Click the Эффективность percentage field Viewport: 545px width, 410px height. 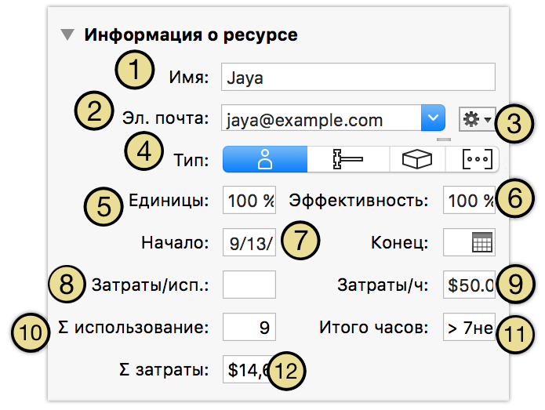(x=469, y=200)
